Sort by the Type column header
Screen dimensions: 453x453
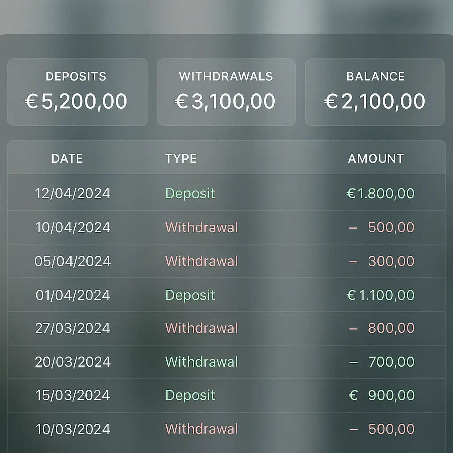(x=181, y=159)
